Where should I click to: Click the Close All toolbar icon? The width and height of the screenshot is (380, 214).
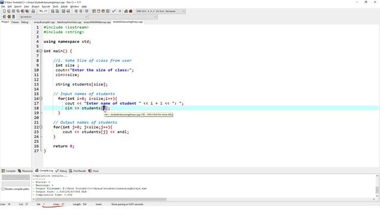point(27,11)
